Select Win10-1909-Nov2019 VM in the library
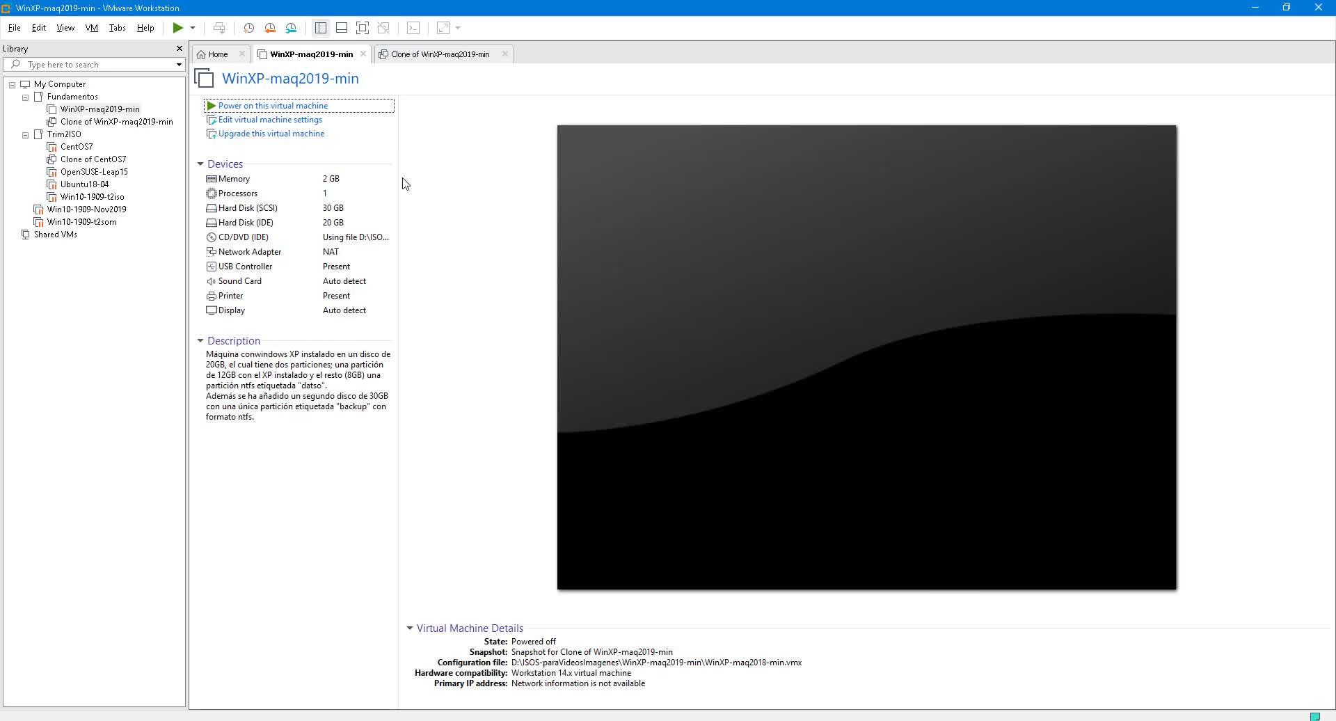 tap(86, 209)
